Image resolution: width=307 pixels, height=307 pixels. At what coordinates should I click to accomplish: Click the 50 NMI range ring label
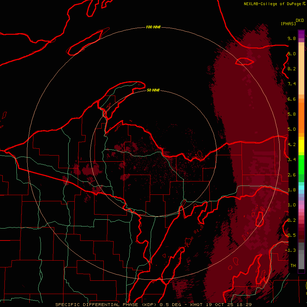coord(153,90)
